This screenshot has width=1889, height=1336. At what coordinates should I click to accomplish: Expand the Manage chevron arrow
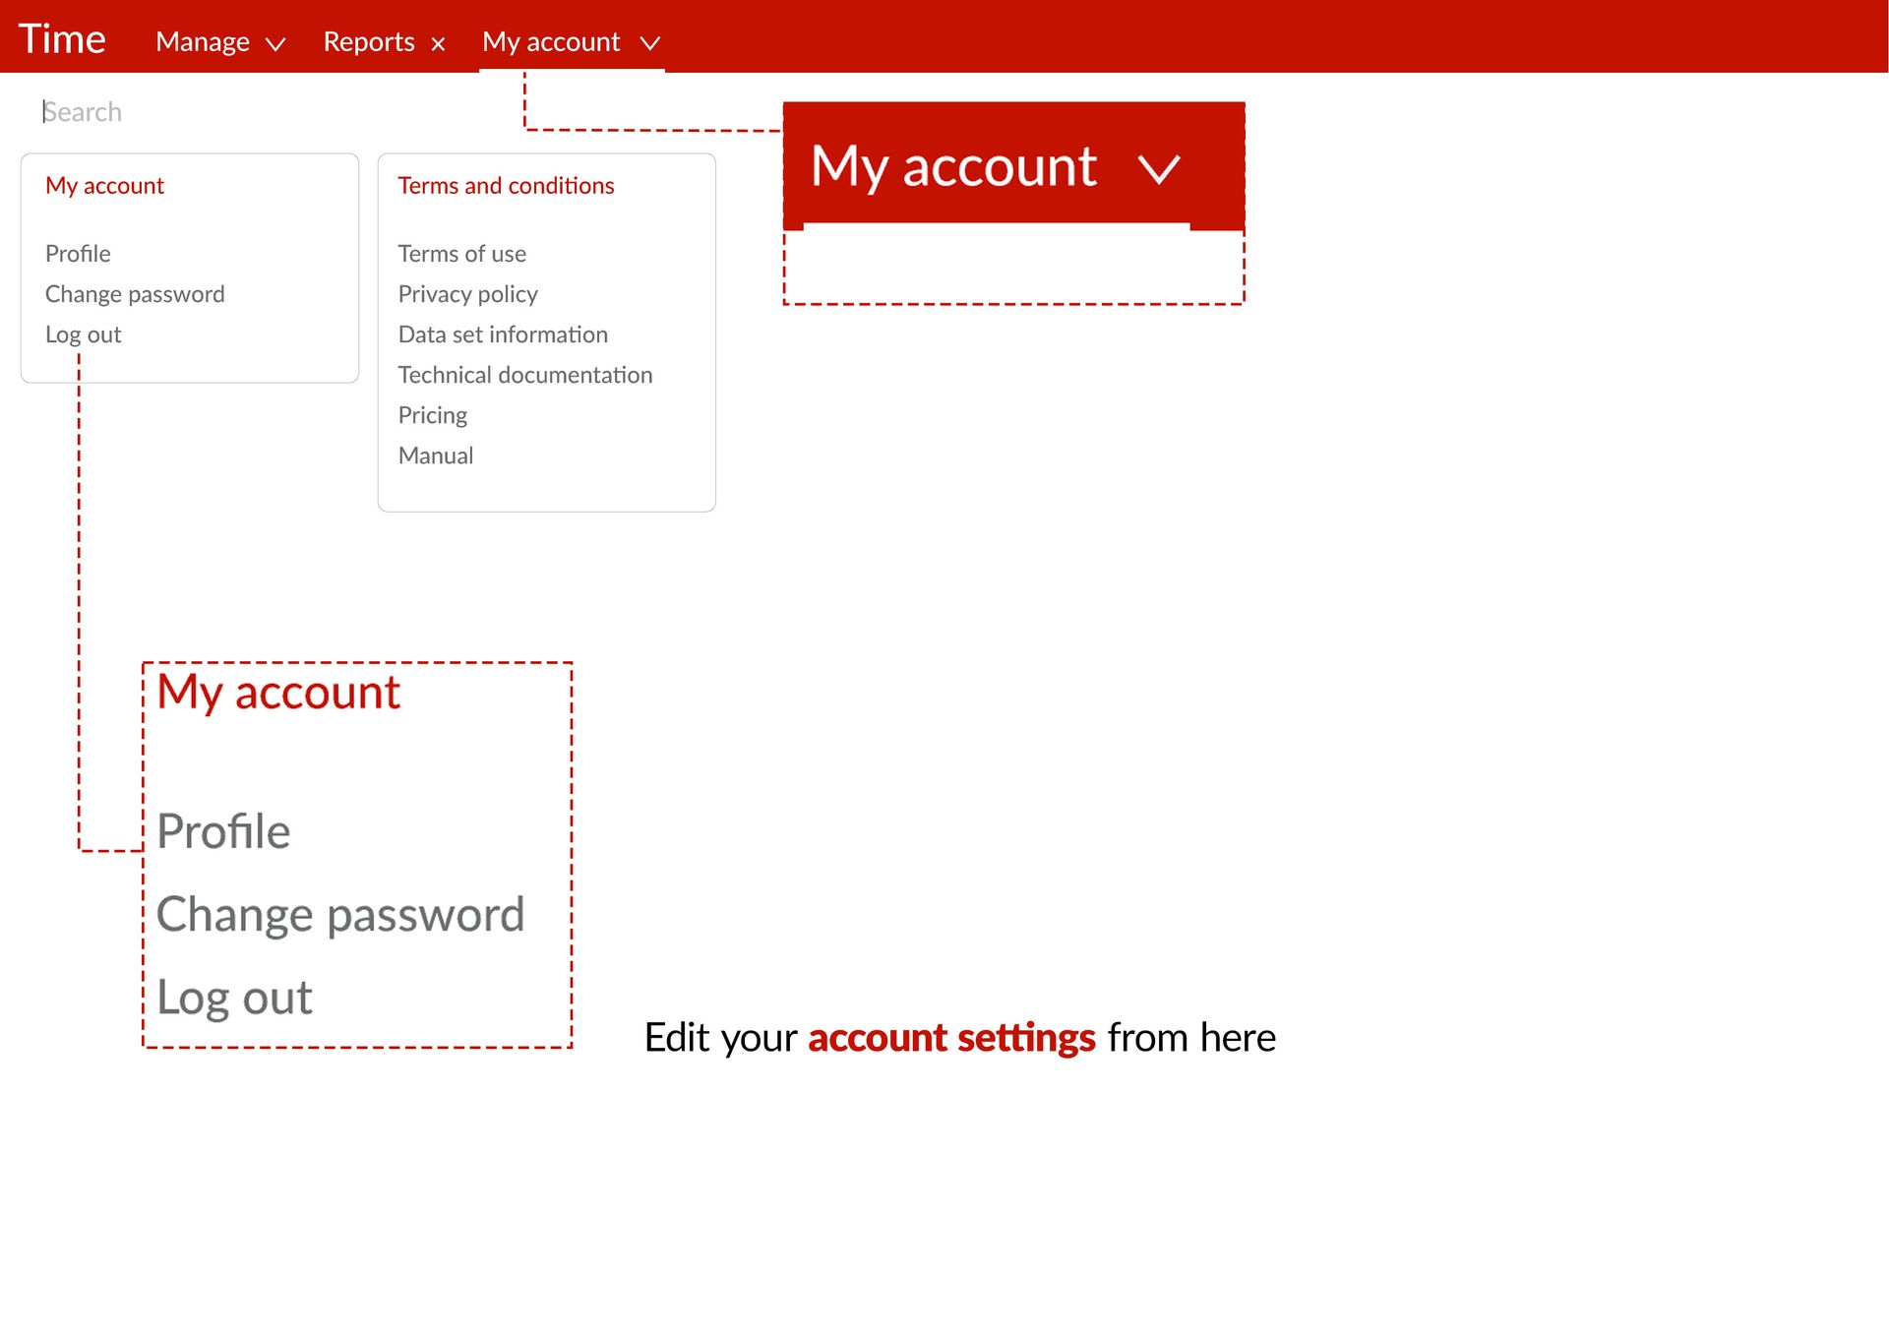coord(275,43)
